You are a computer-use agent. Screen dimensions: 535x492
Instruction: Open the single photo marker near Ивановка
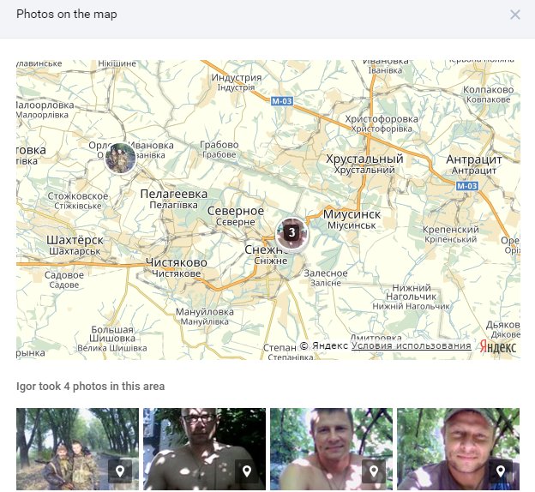click(120, 159)
